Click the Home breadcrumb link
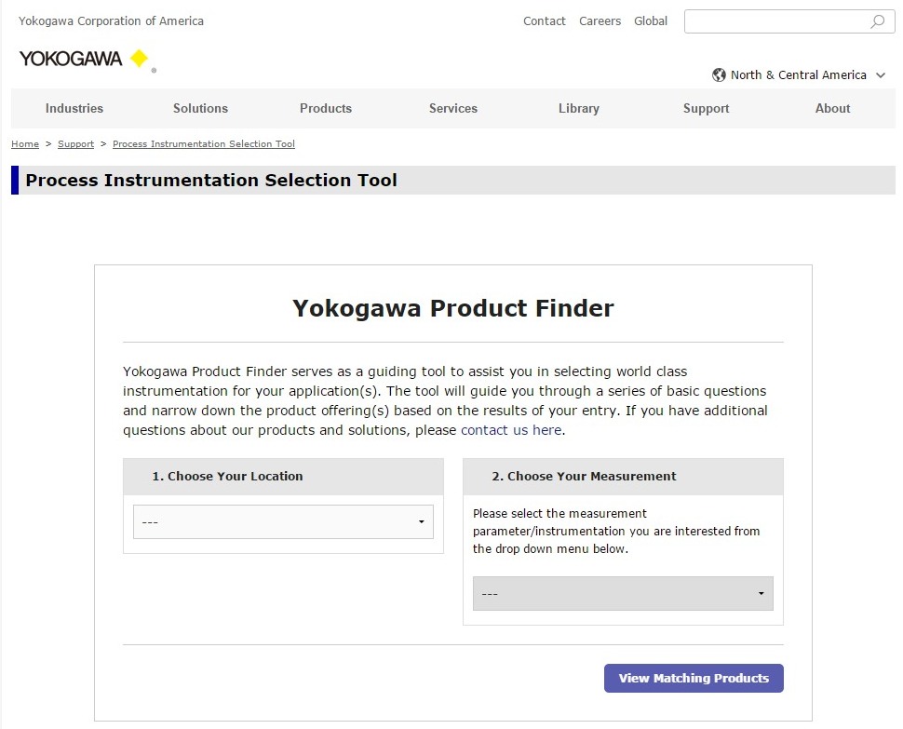Image resolution: width=903 pixels, height=729 pixels. tap(25, 144)
